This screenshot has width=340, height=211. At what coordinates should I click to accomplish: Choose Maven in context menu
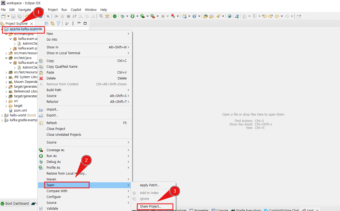tap(85, 179)
